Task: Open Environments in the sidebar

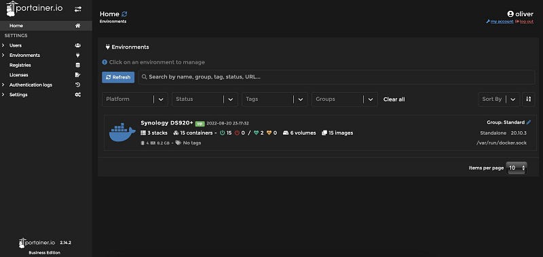Action: pos(24,55)
